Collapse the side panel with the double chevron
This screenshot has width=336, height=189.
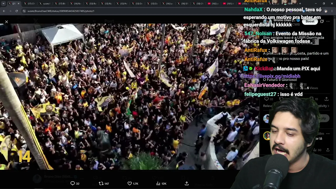253,22
